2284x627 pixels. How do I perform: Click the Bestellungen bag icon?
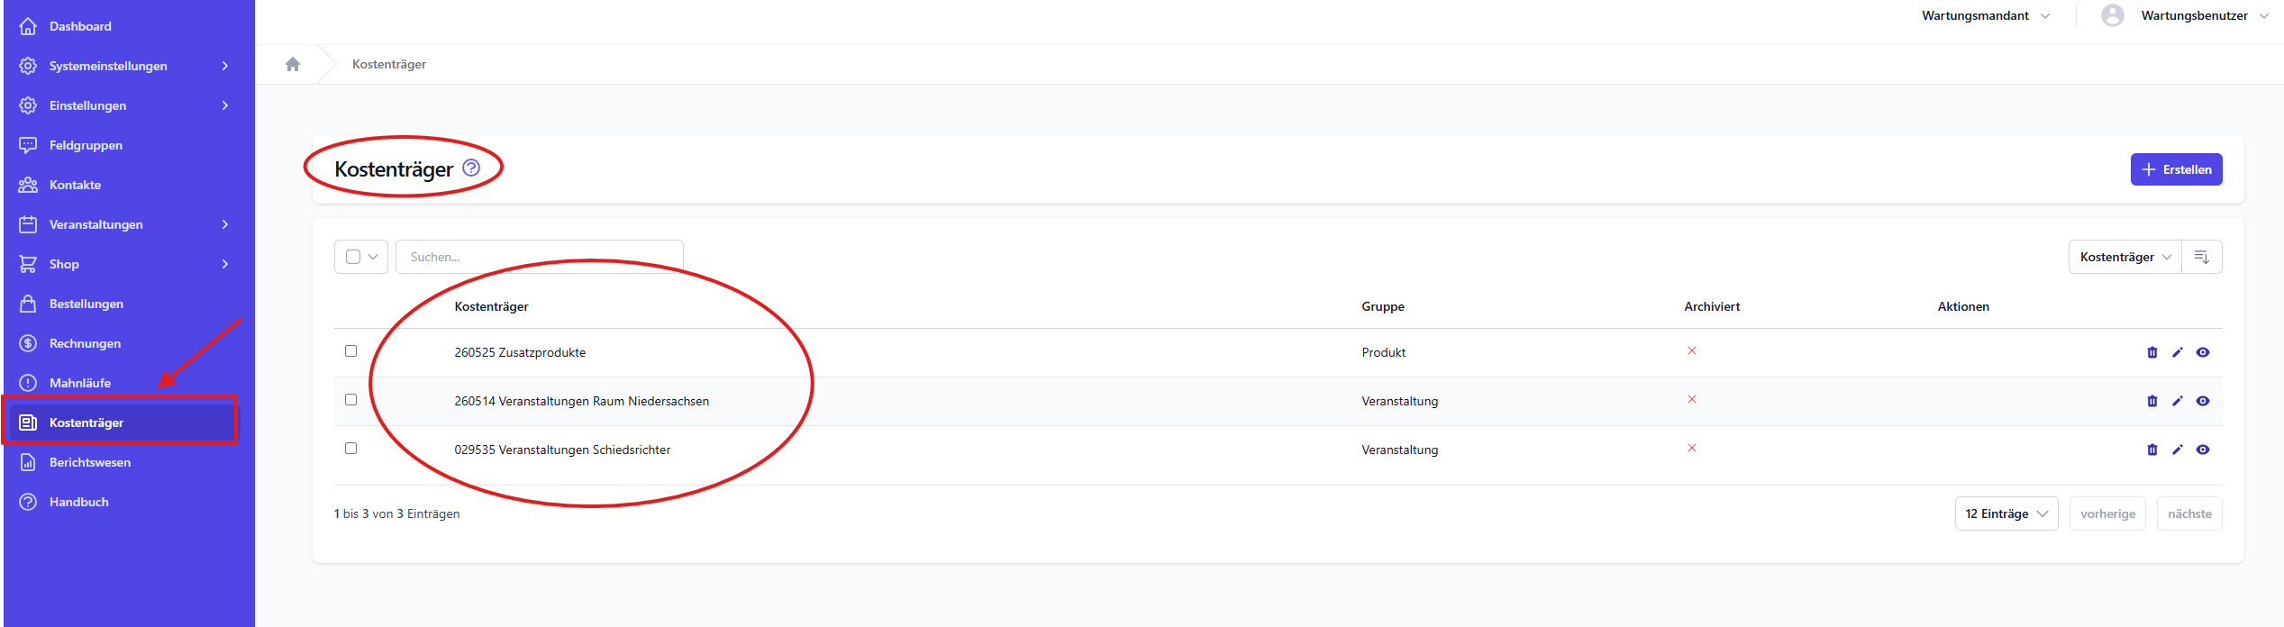click(x=28, y=304)
